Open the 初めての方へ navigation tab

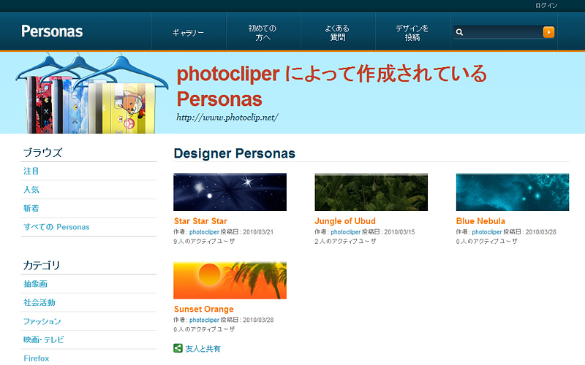coord(263,32)
